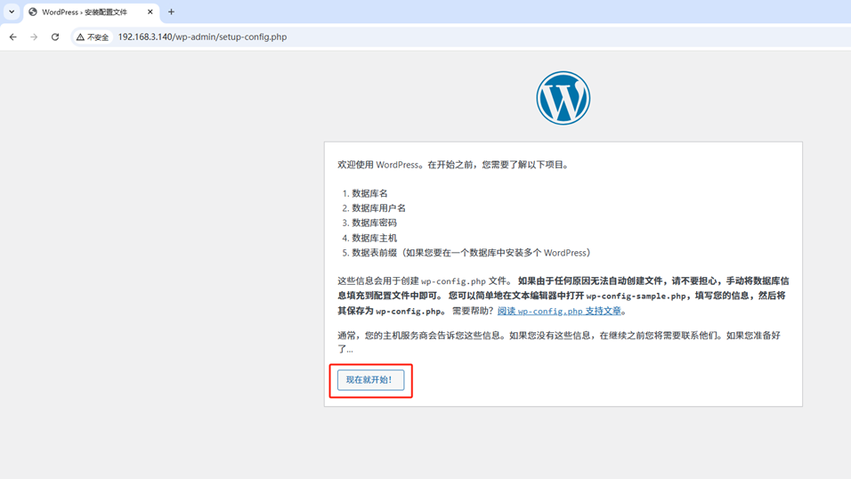The height and width of the screenshot is (479, 851).
Task: Click the browser back arrow
Action: (13, 37)
